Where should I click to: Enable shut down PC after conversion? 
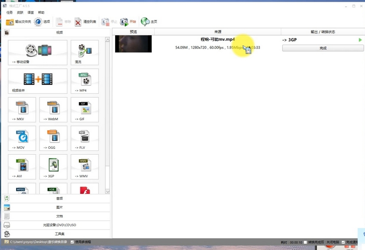(x=305, y=242)
